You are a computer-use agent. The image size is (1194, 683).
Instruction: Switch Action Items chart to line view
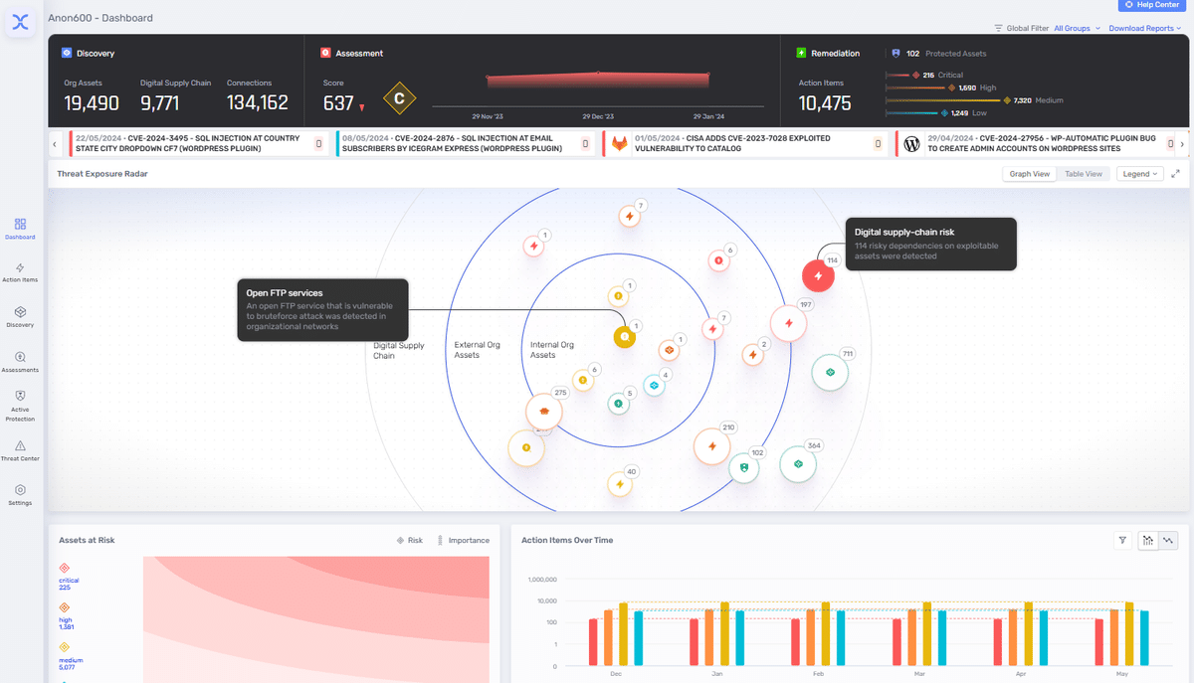(x=1168, y=540)
